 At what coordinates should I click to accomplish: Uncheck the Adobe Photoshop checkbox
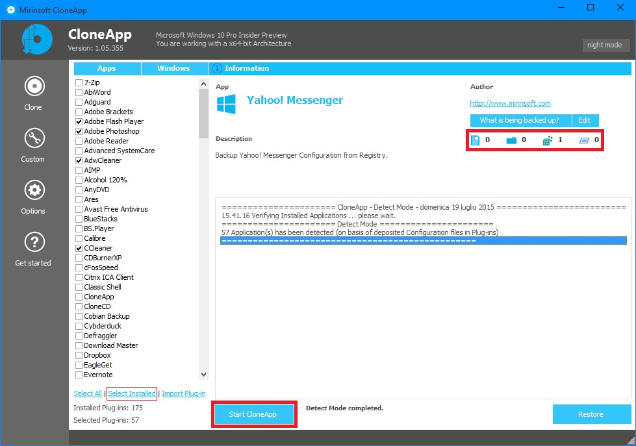(79, 131)
